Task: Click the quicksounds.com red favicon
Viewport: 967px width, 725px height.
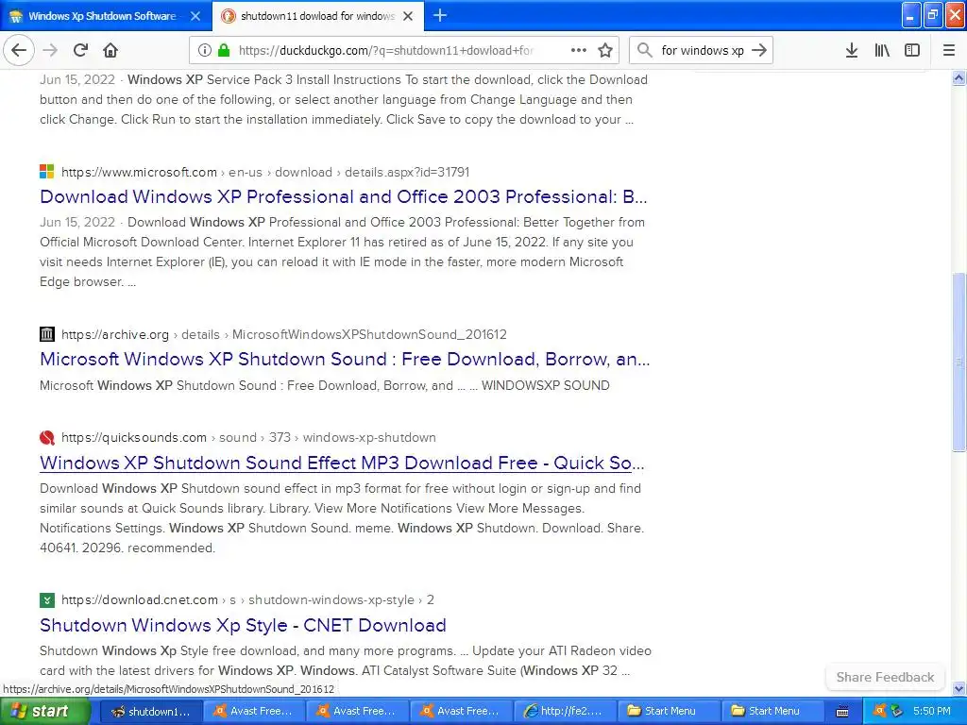Action: (47, 437)
